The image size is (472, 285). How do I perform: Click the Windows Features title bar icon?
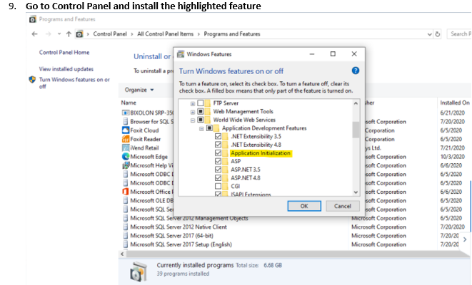181,54
